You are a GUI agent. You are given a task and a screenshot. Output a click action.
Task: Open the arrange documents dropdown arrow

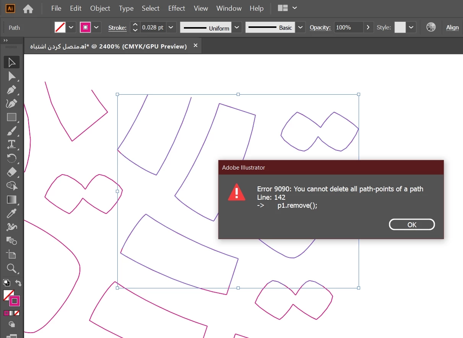pyautogui.click(x=294, y=8)
